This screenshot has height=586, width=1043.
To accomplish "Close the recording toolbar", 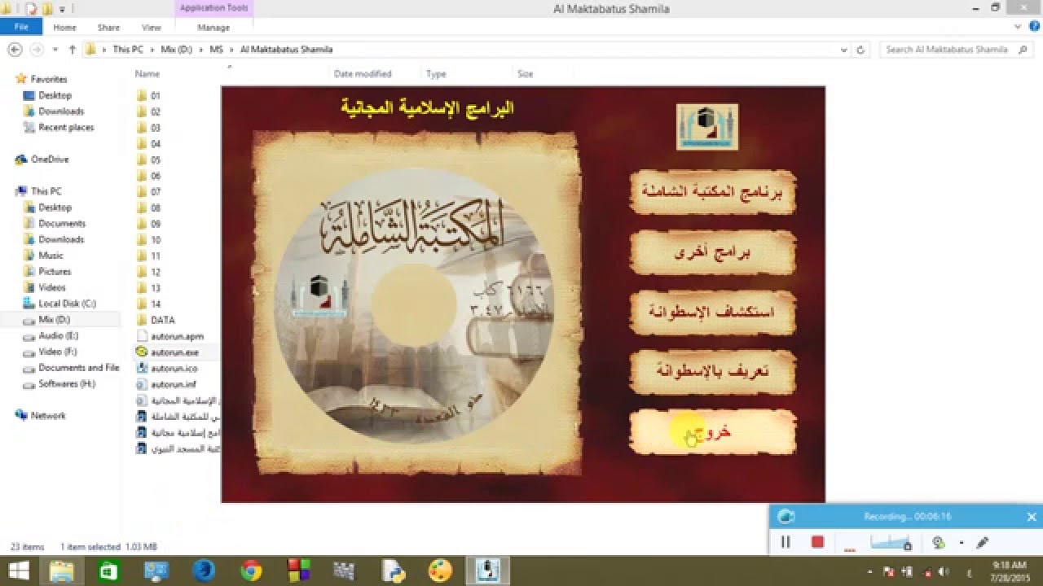I will click(1031, 517).
